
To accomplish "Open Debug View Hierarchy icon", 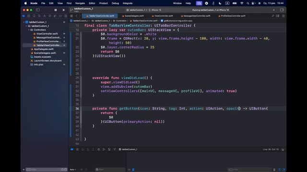I will pyautogui.click(x=98, y=150).
